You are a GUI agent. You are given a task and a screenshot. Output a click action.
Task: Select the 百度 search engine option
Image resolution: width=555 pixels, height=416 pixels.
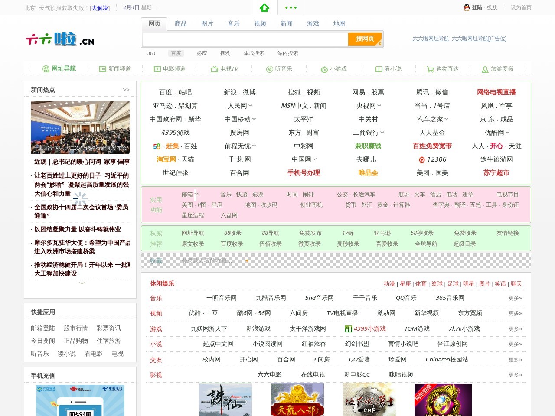[176, 53]
